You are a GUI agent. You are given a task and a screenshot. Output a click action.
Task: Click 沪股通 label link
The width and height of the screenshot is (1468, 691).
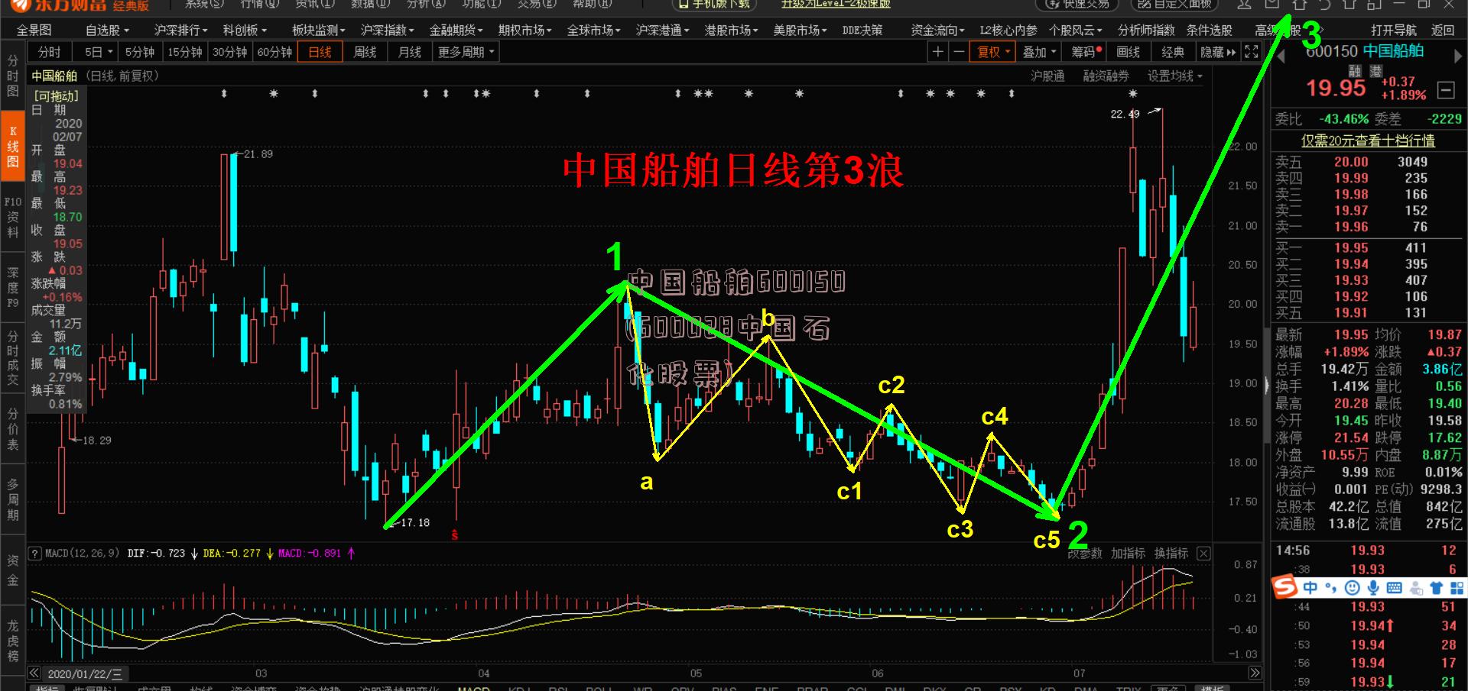click(x=1047, y=76)
